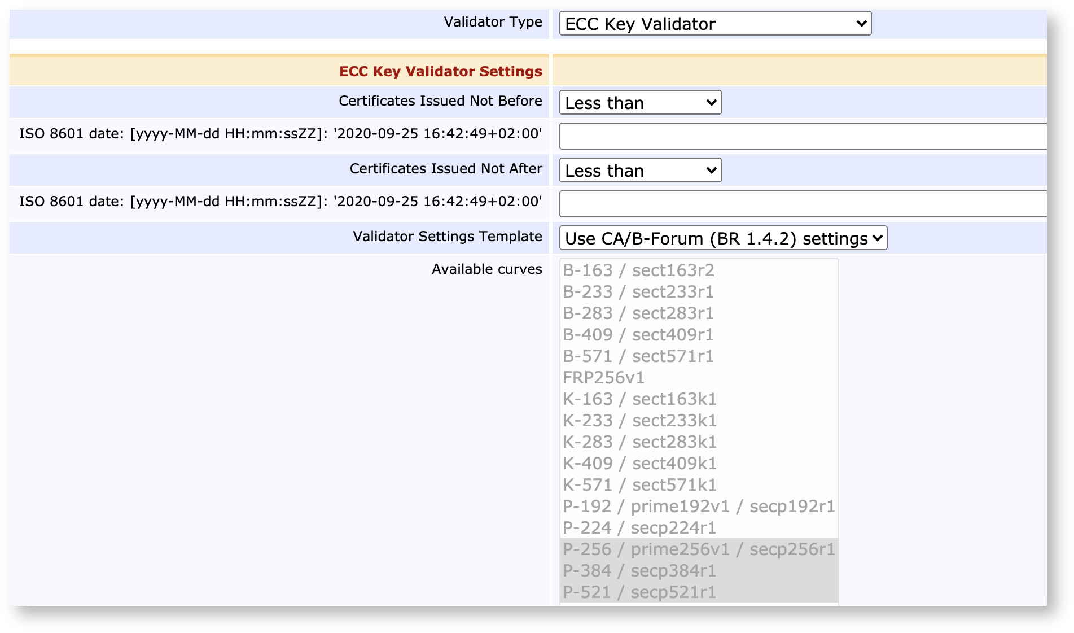1074x633 pixels.
Task: Open the Validator Type dropdown
Action: [x=714, y=24]
